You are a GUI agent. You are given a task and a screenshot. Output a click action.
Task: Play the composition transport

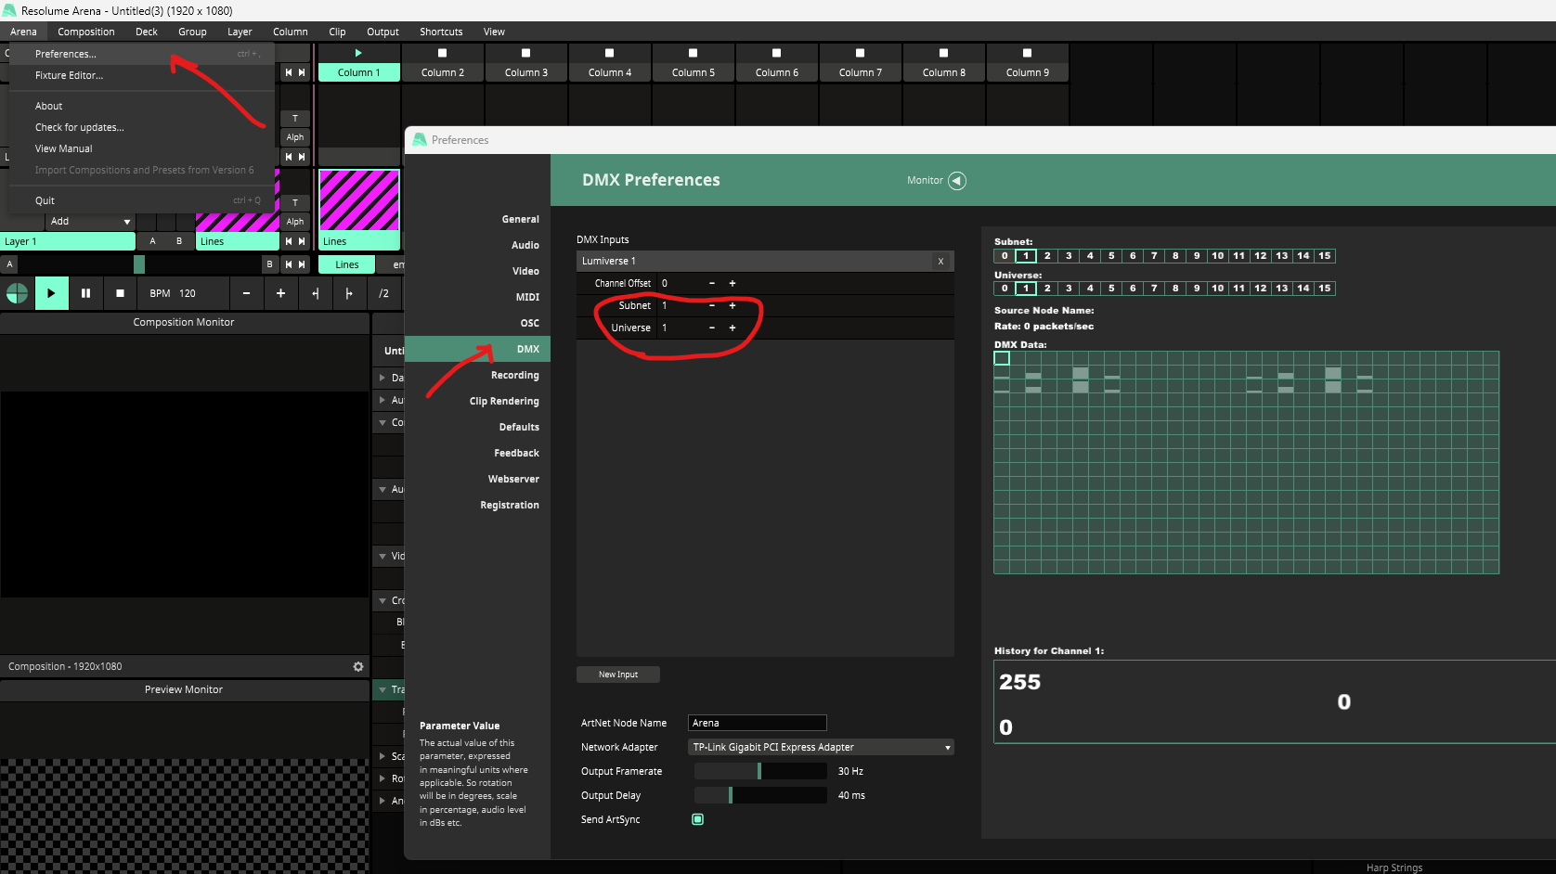pos(51,293)
